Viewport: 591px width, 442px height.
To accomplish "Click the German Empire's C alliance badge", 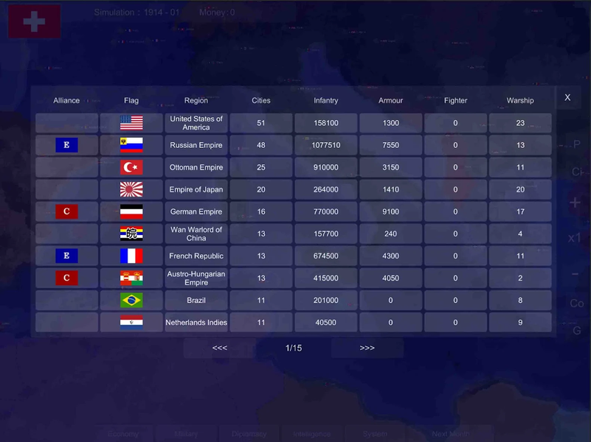I will point(66,211).
